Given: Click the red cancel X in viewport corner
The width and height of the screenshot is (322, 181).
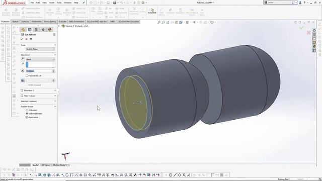Looking at the screenshot, I should [308, 33].
